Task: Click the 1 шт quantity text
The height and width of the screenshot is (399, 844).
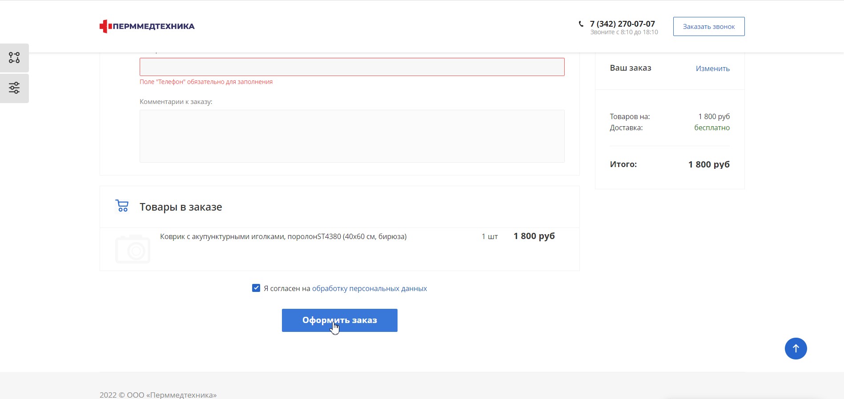Action: click(490, 236)
